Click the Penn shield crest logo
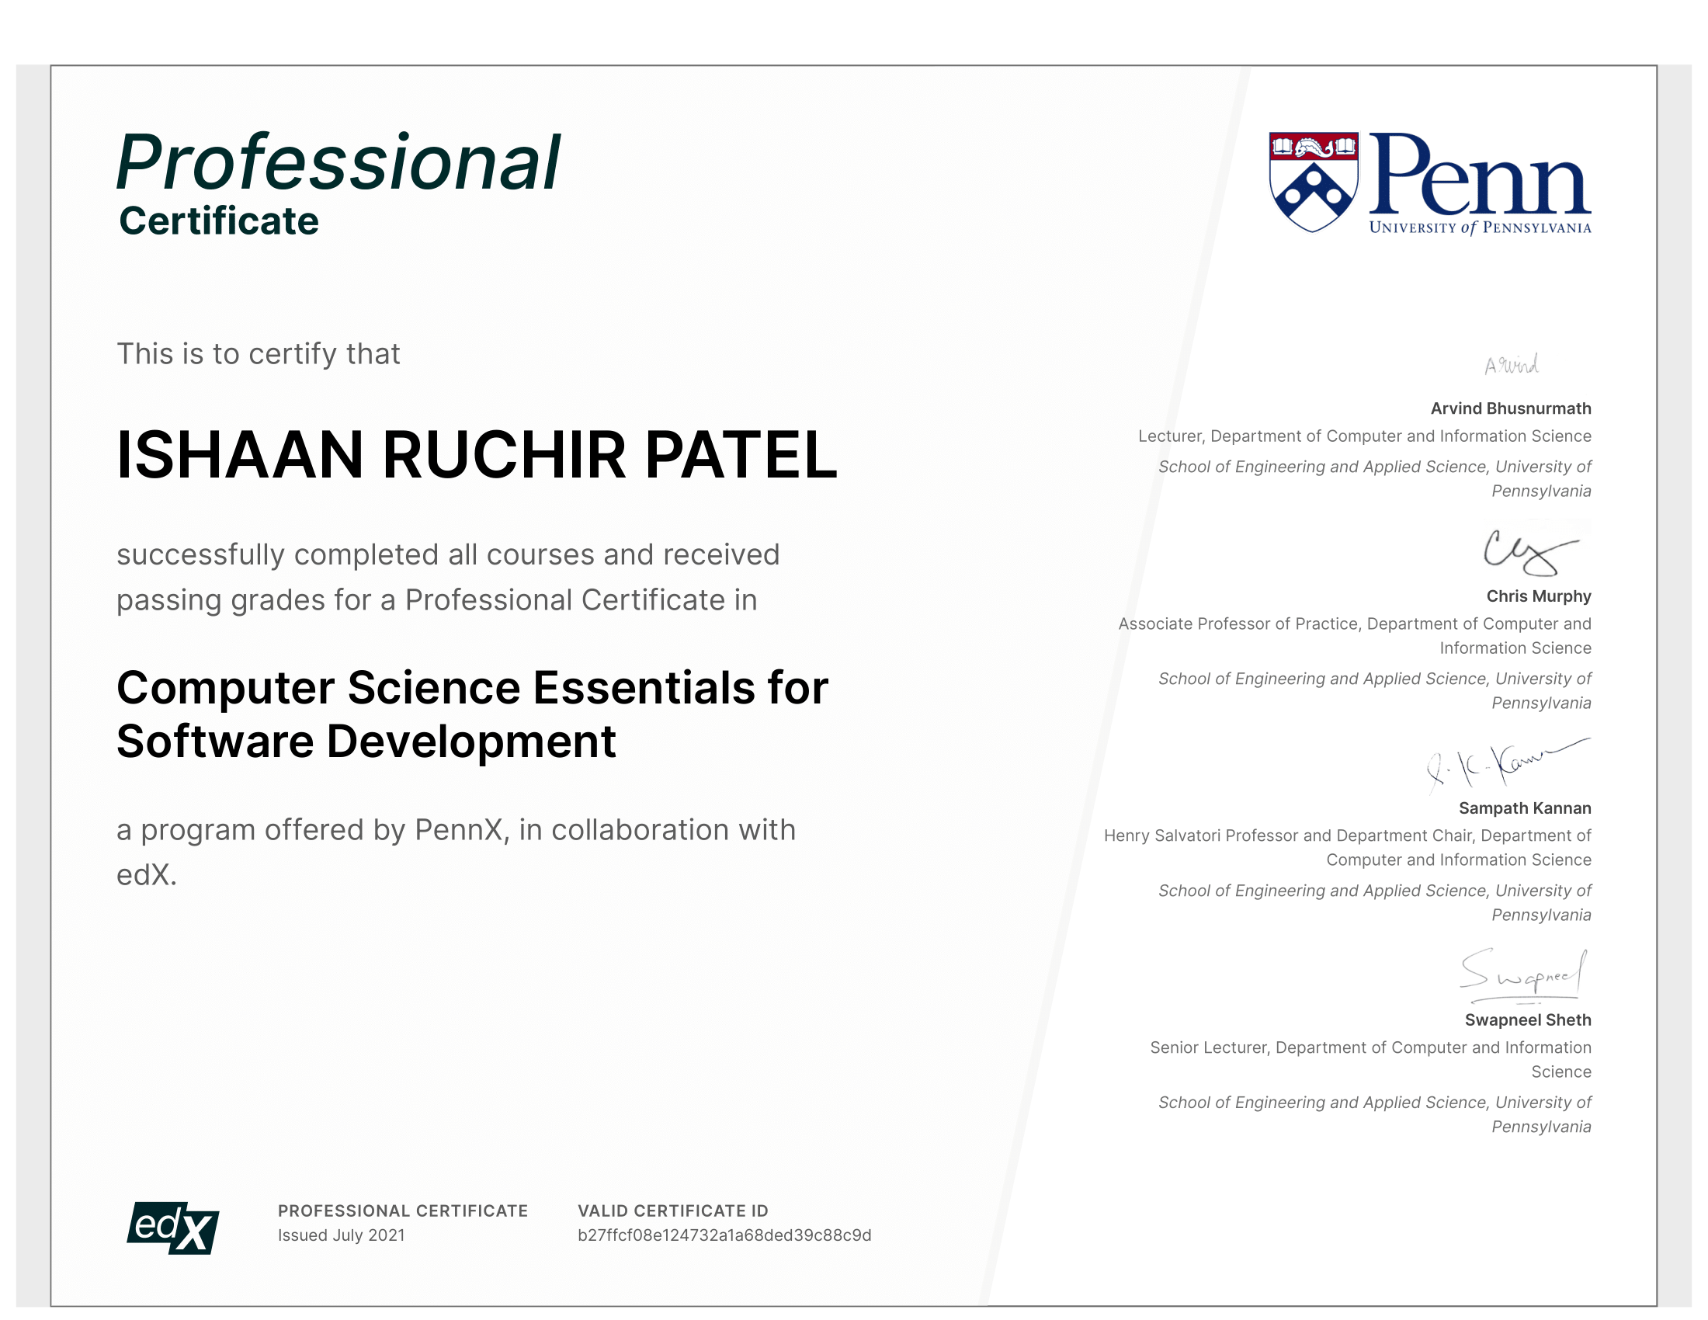The height and width of the screenshot is (1320, 1708). click(1313, 182)
